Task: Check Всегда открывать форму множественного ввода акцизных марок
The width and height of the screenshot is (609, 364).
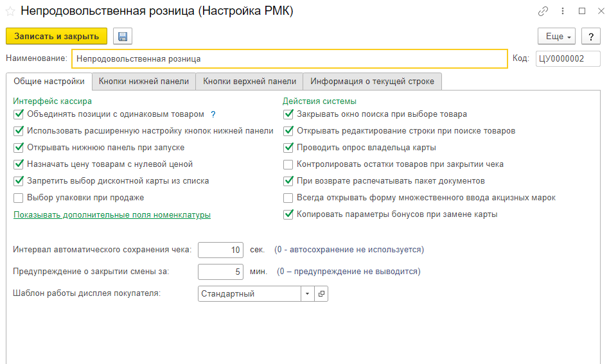Action: (x=288, y=198)
